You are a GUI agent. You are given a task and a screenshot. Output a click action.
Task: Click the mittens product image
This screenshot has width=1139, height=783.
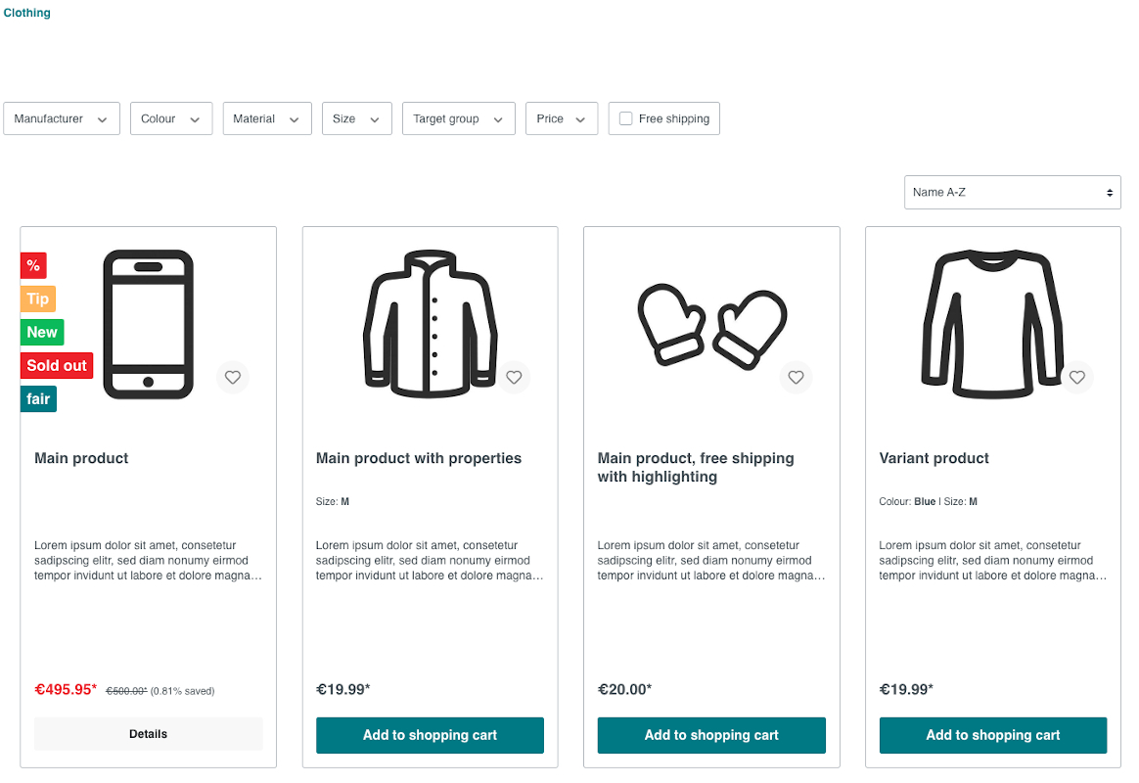[712, 327]
